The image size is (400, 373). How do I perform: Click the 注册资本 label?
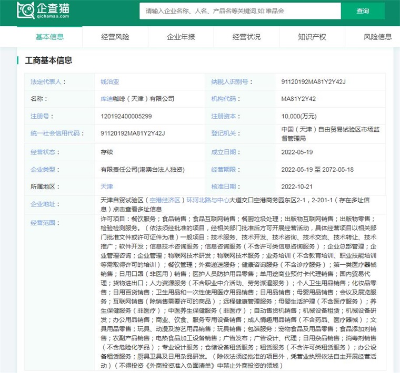click(225, 116)
